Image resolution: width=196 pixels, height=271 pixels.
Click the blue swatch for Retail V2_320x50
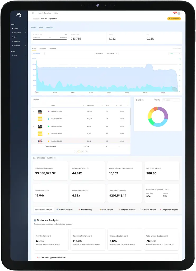[x=49, y=119]
